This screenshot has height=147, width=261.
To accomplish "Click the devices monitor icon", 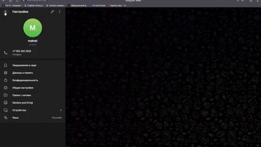I will tap(5, 110).
